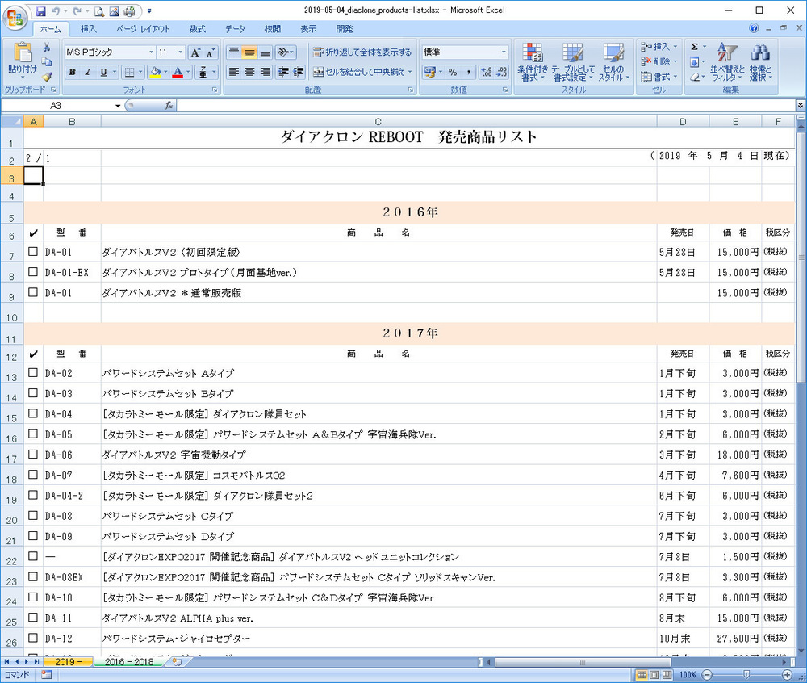The image size is (807, 683).
Task: Open the ページ レイアウト ribbon tab
Action: [x=143, y=29]
